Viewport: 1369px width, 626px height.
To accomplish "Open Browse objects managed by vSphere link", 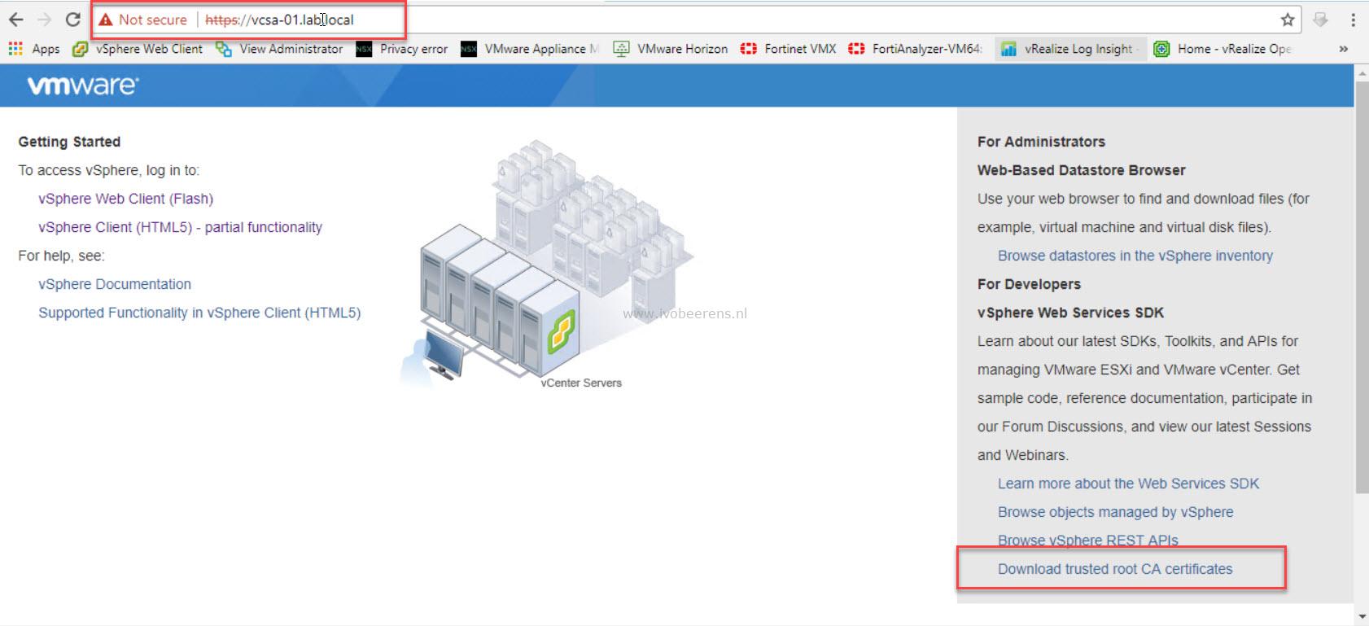I will click(x=1115, y=512).
